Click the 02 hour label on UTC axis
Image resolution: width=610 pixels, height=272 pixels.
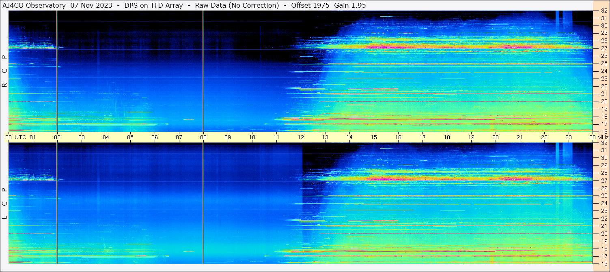pos(57,137)
